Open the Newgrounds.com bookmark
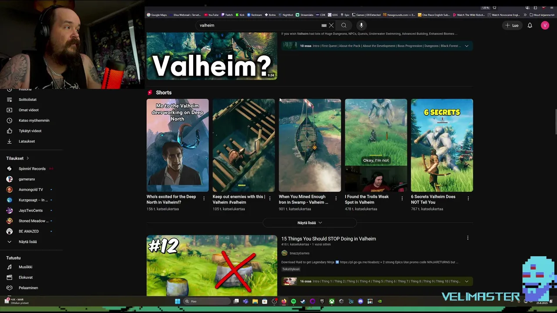The width and height of the screenshot is (557, 313). (x=399, y=15)
